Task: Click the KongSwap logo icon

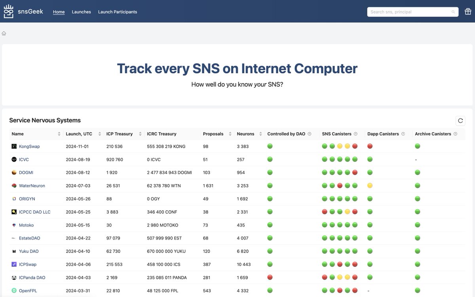Action: [14, 147]
